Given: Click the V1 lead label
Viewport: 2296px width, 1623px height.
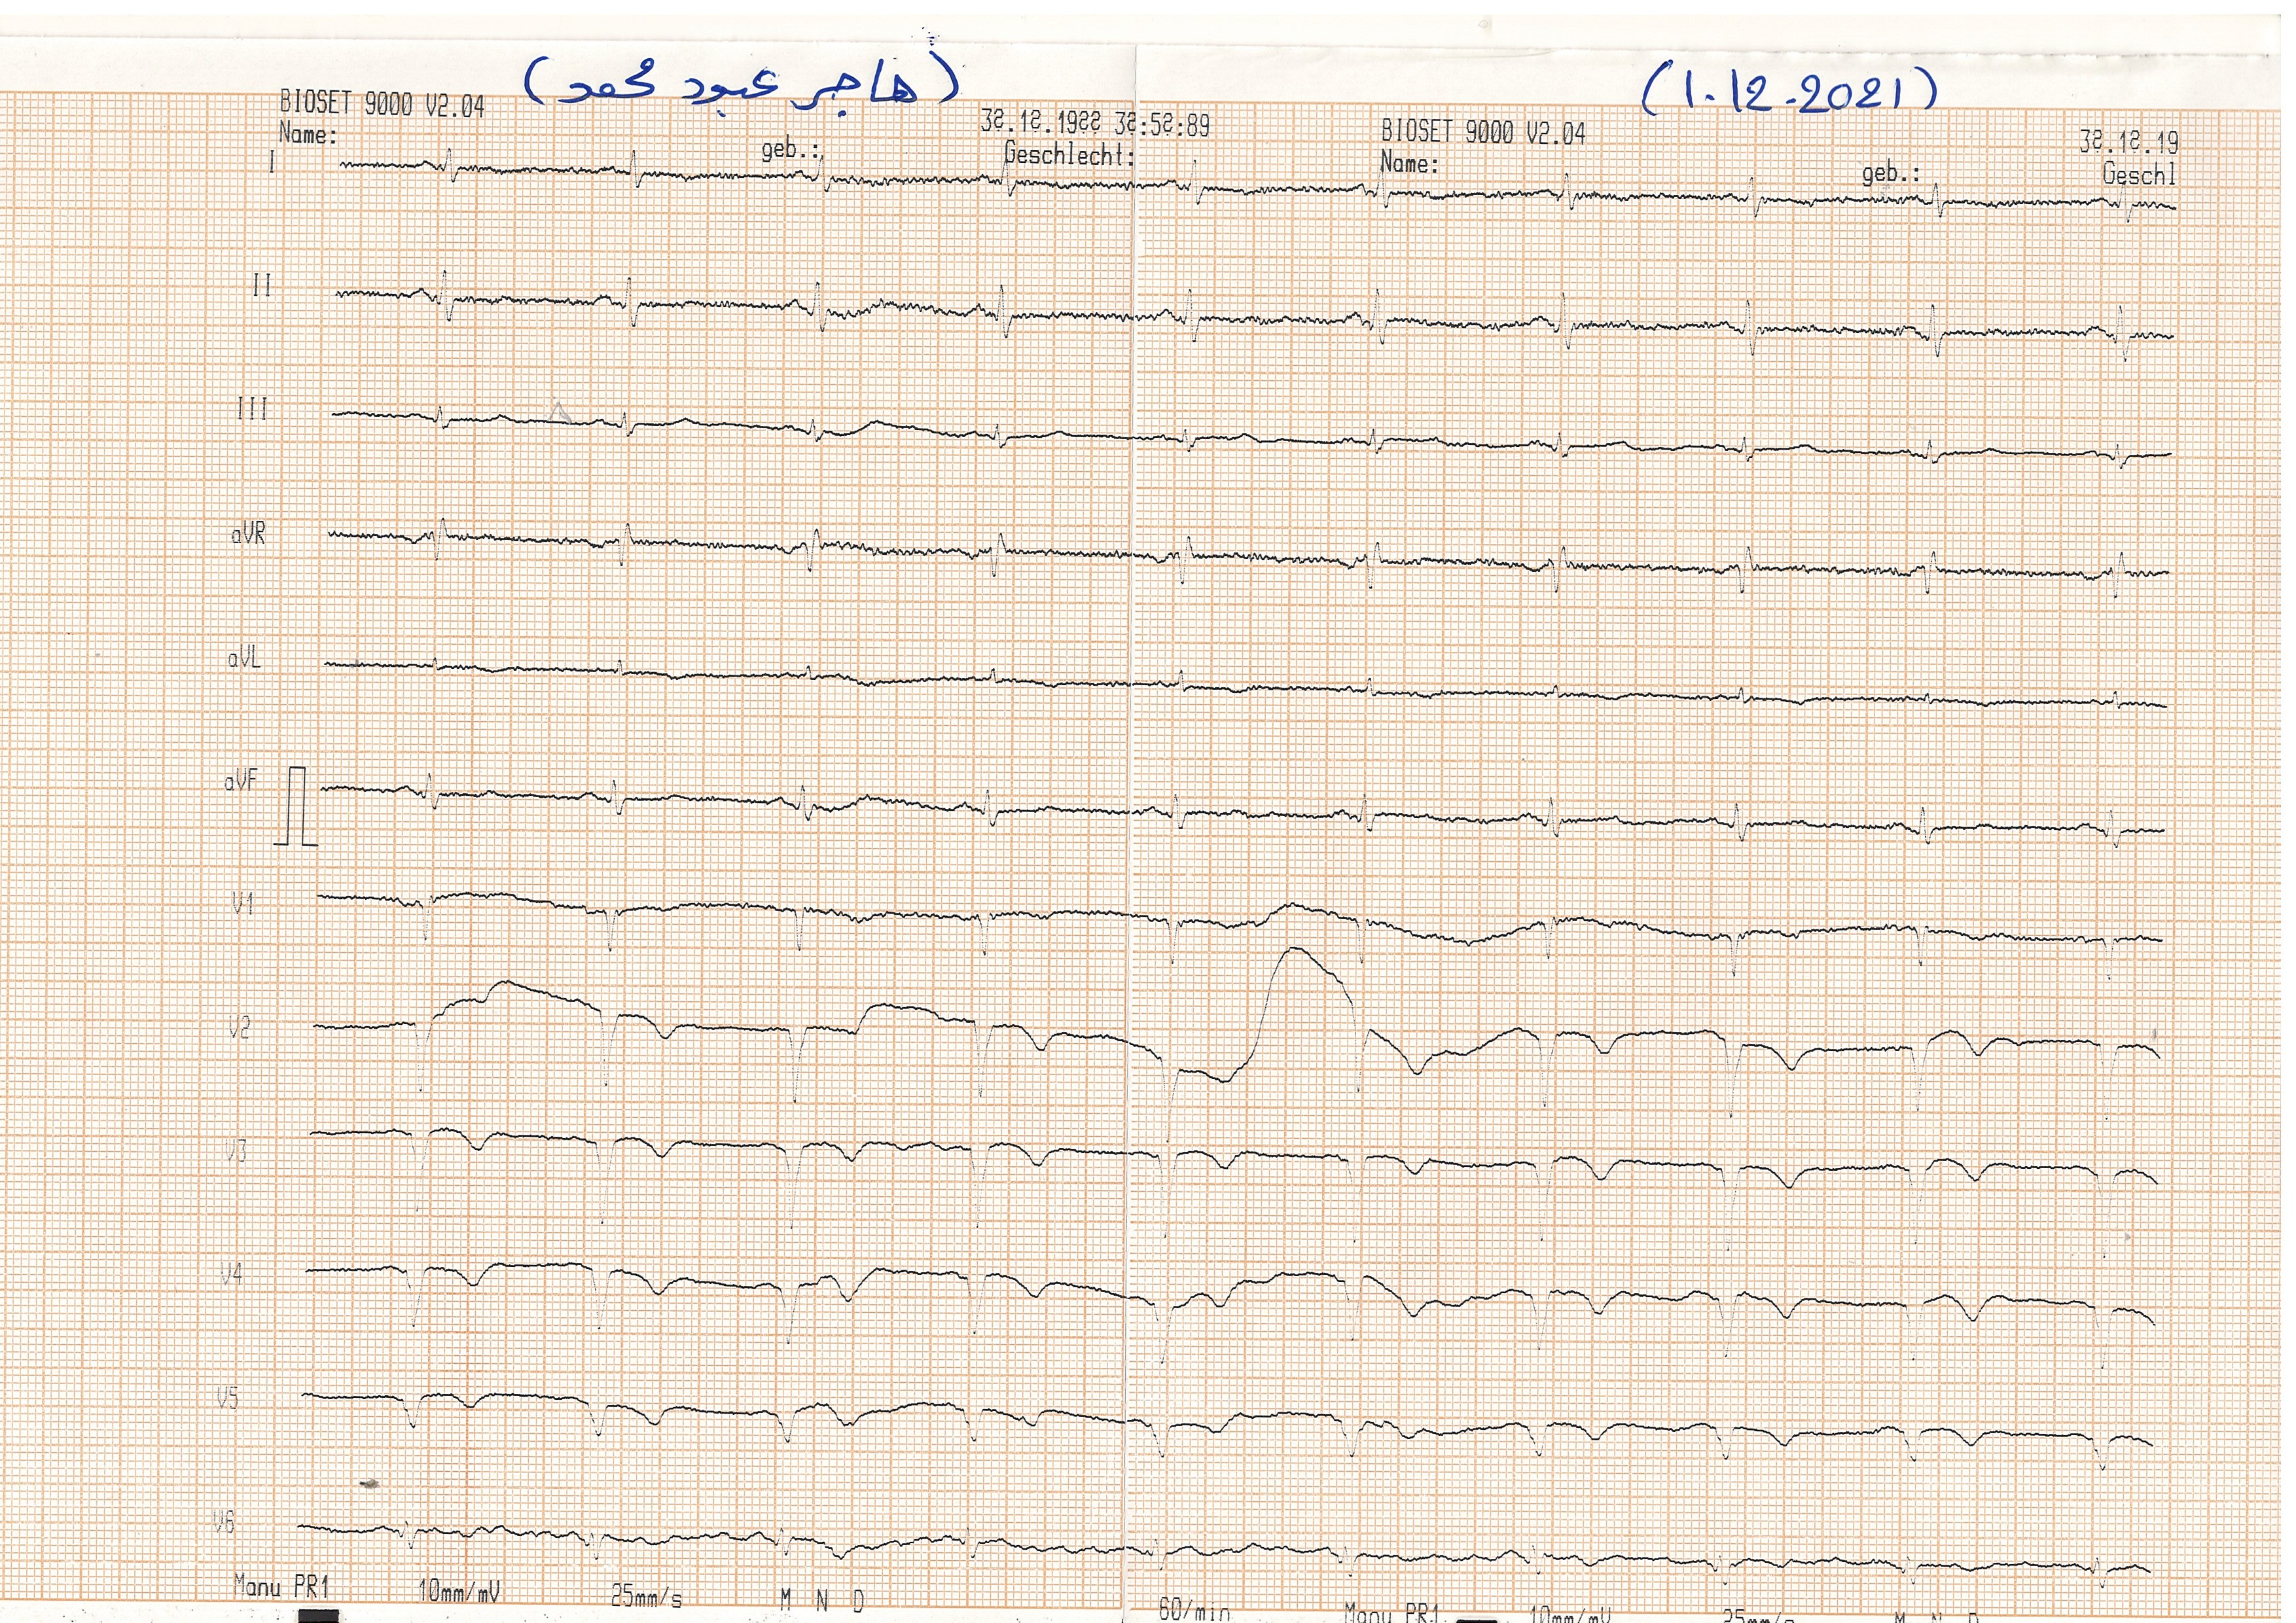Looking at the screenshot, I should (x=242, y=904).
